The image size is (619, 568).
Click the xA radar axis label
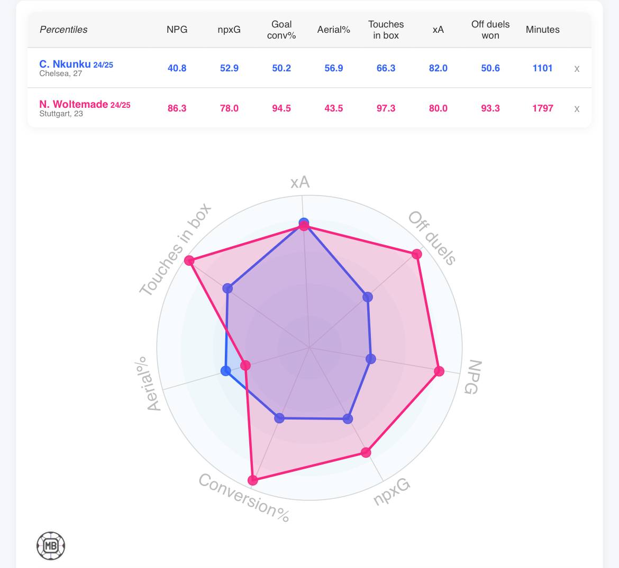300,182
